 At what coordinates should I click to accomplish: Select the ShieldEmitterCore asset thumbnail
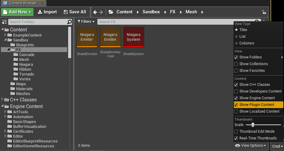pyautogui.click(x=110, y=37)
